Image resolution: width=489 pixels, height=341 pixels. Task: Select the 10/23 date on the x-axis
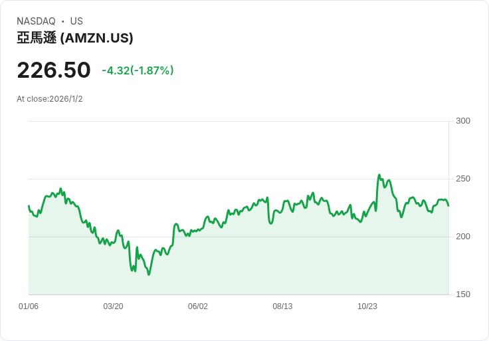(367, 306)
